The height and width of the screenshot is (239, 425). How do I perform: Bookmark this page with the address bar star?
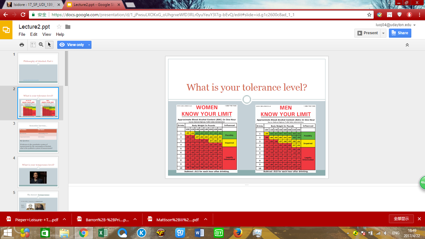click(x=369, y=15)
